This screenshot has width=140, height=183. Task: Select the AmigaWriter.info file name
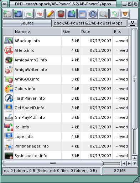tap(31, 70)
